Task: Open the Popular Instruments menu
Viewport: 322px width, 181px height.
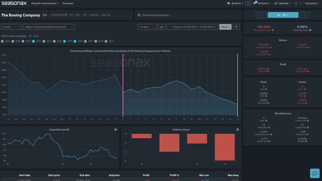Action: pos(45,3)
